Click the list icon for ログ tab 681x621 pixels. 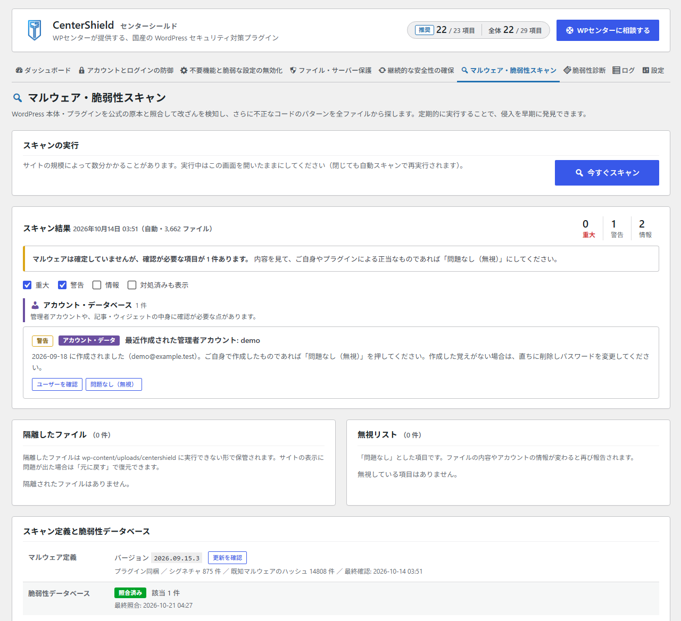tap(616, 70)
